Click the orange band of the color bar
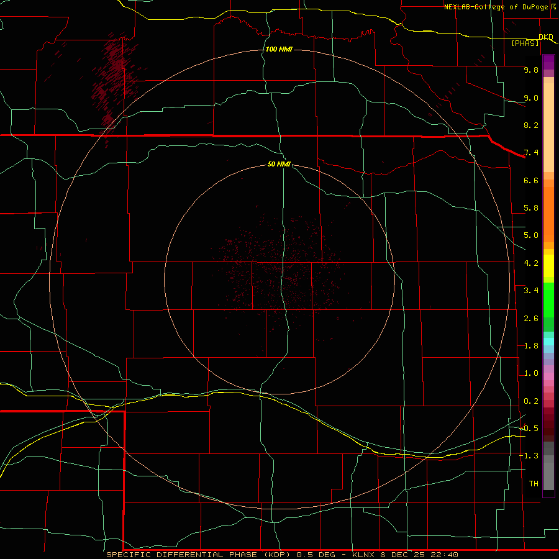This screenshot has width=559, height=559. pyautogui.click(x=548, y=214)
